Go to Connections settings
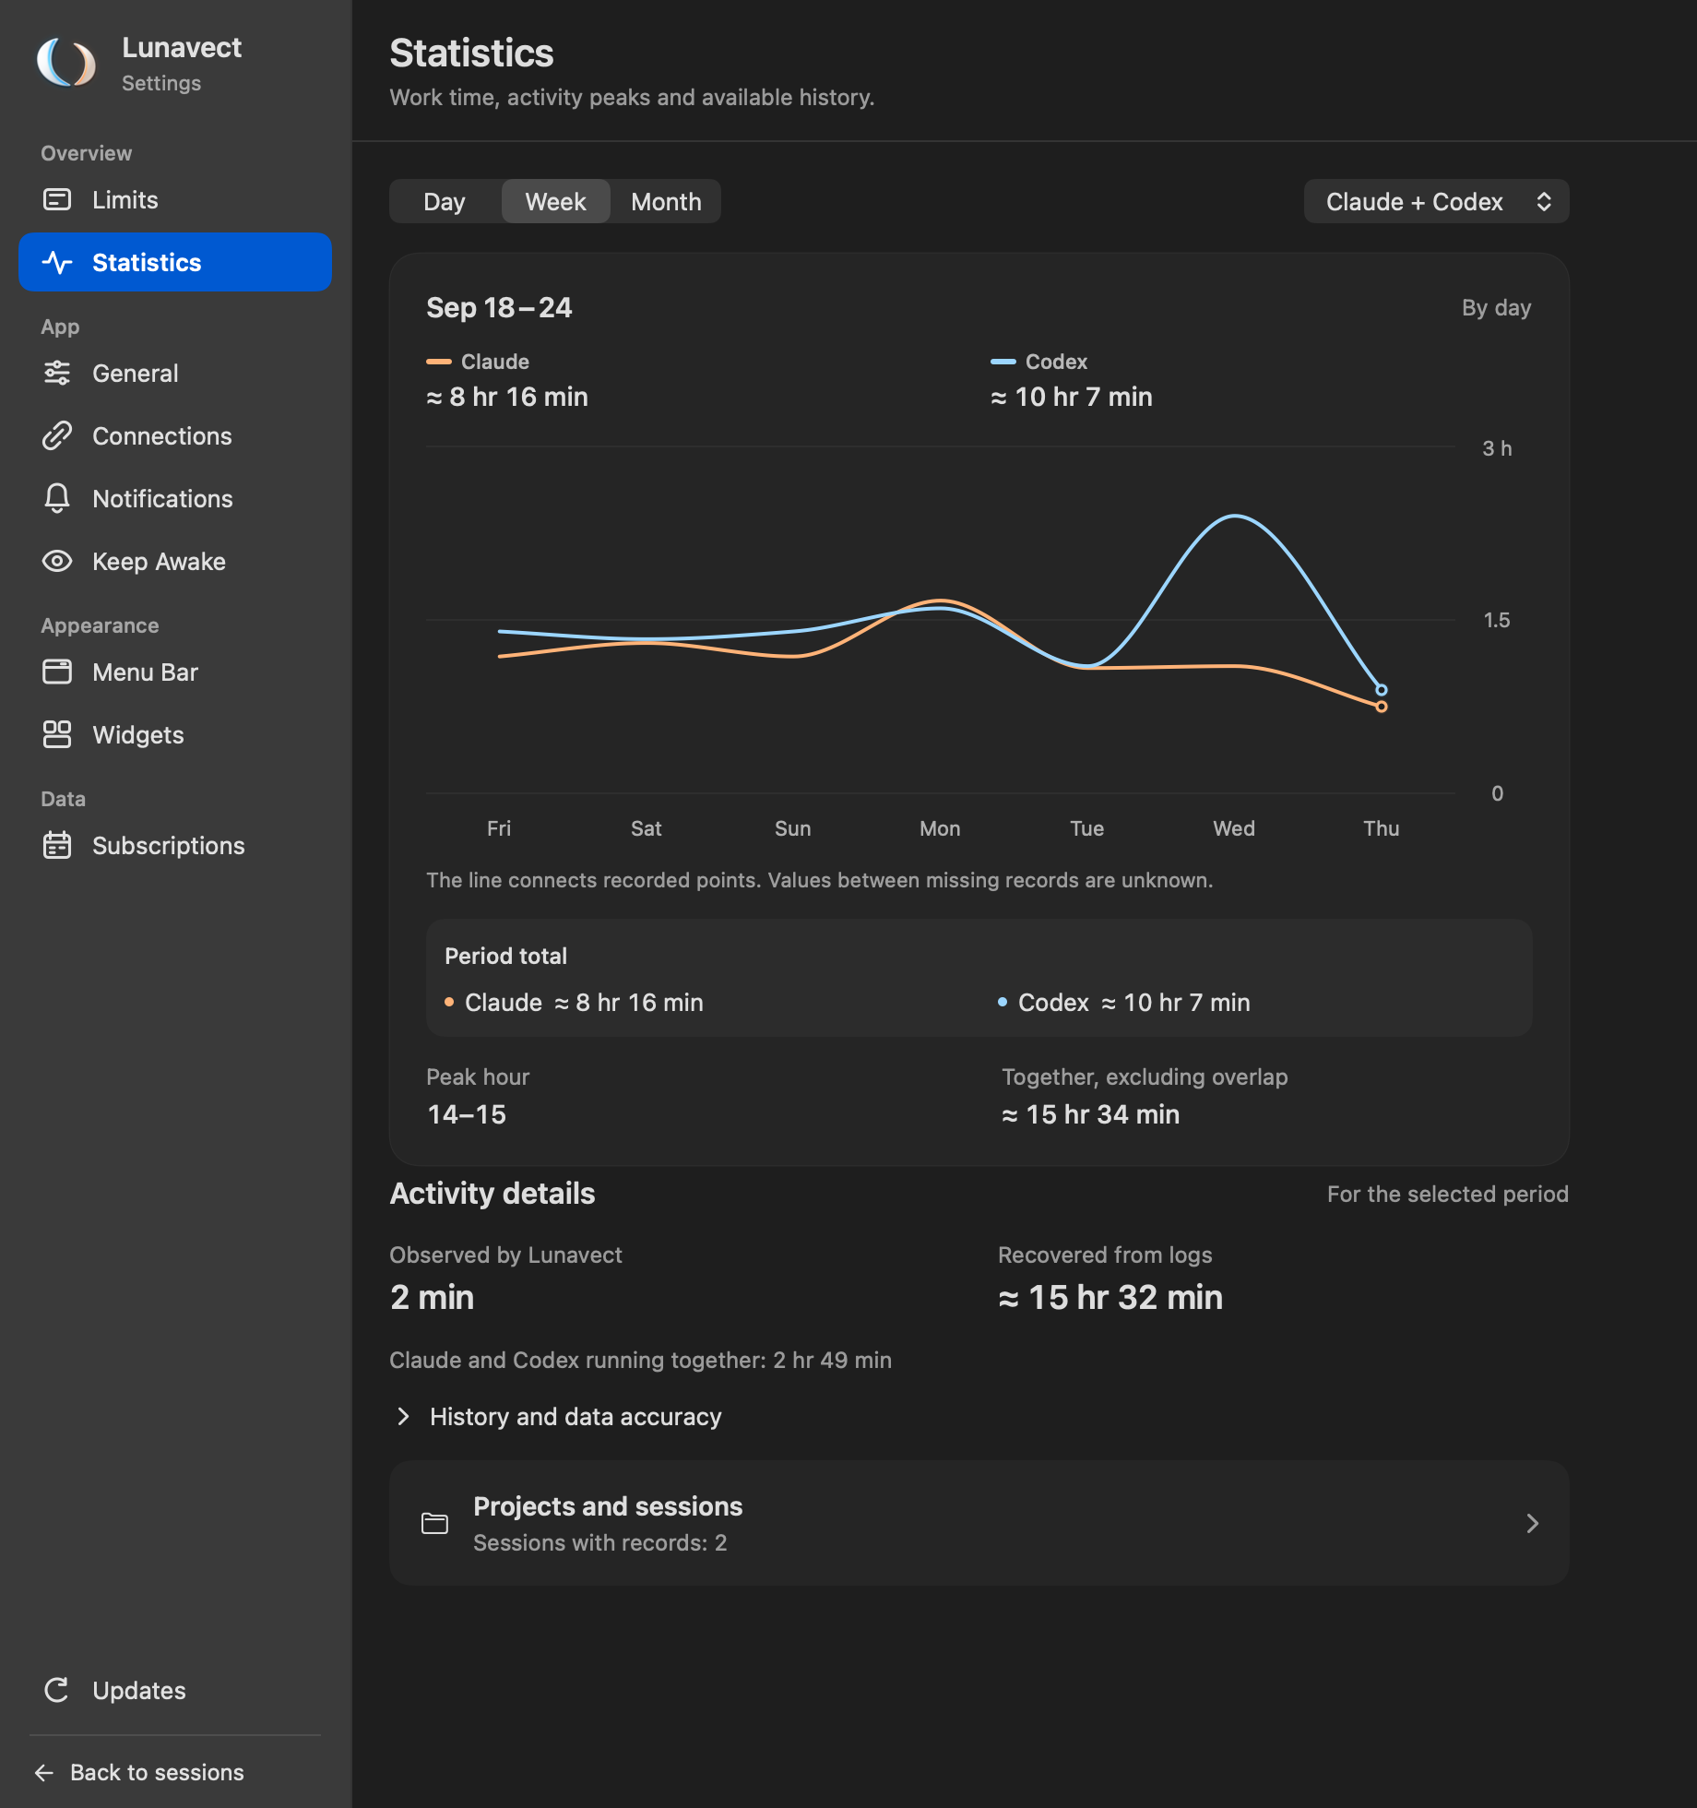Image resolution: width=1697 pixels, height=1808 pixels. (x=175, y=435)
